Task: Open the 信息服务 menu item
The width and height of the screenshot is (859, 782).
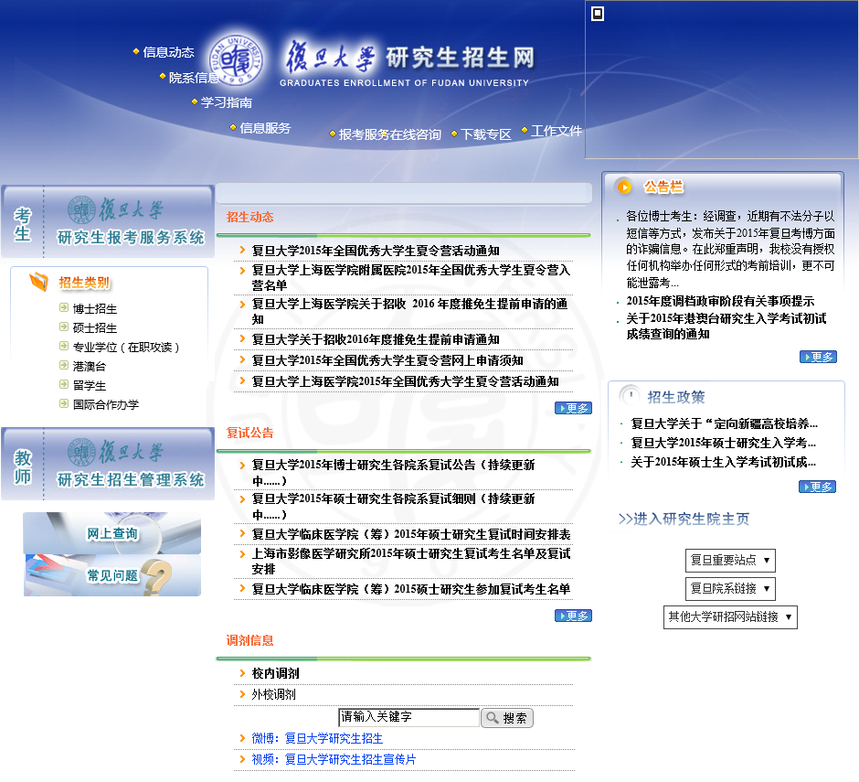Action: click(265, 128)
